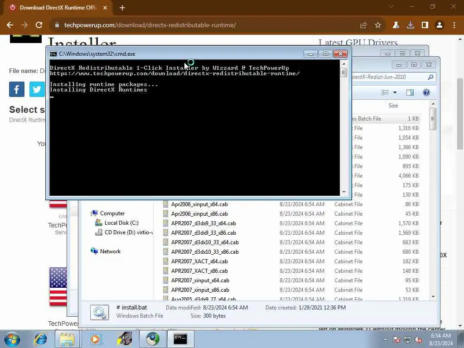Open Action Center flag tray icon
The image size is (464, 348).
tap(396, 340)
